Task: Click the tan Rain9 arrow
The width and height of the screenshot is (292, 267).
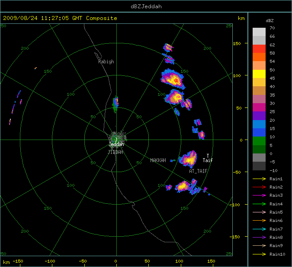Action: [x=259, y=245]
